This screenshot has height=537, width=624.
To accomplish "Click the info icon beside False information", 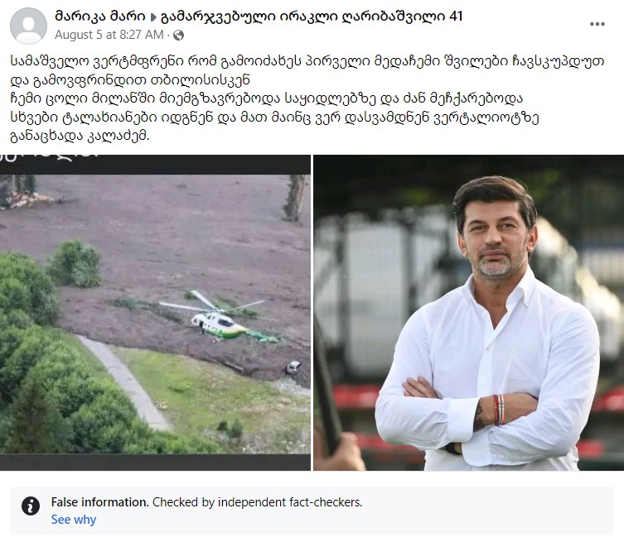I will pyautogui.click(x=31, y=506).
